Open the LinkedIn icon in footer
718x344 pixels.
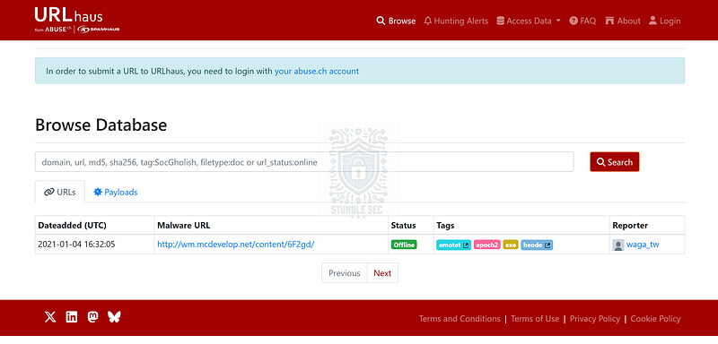(72, 317)
